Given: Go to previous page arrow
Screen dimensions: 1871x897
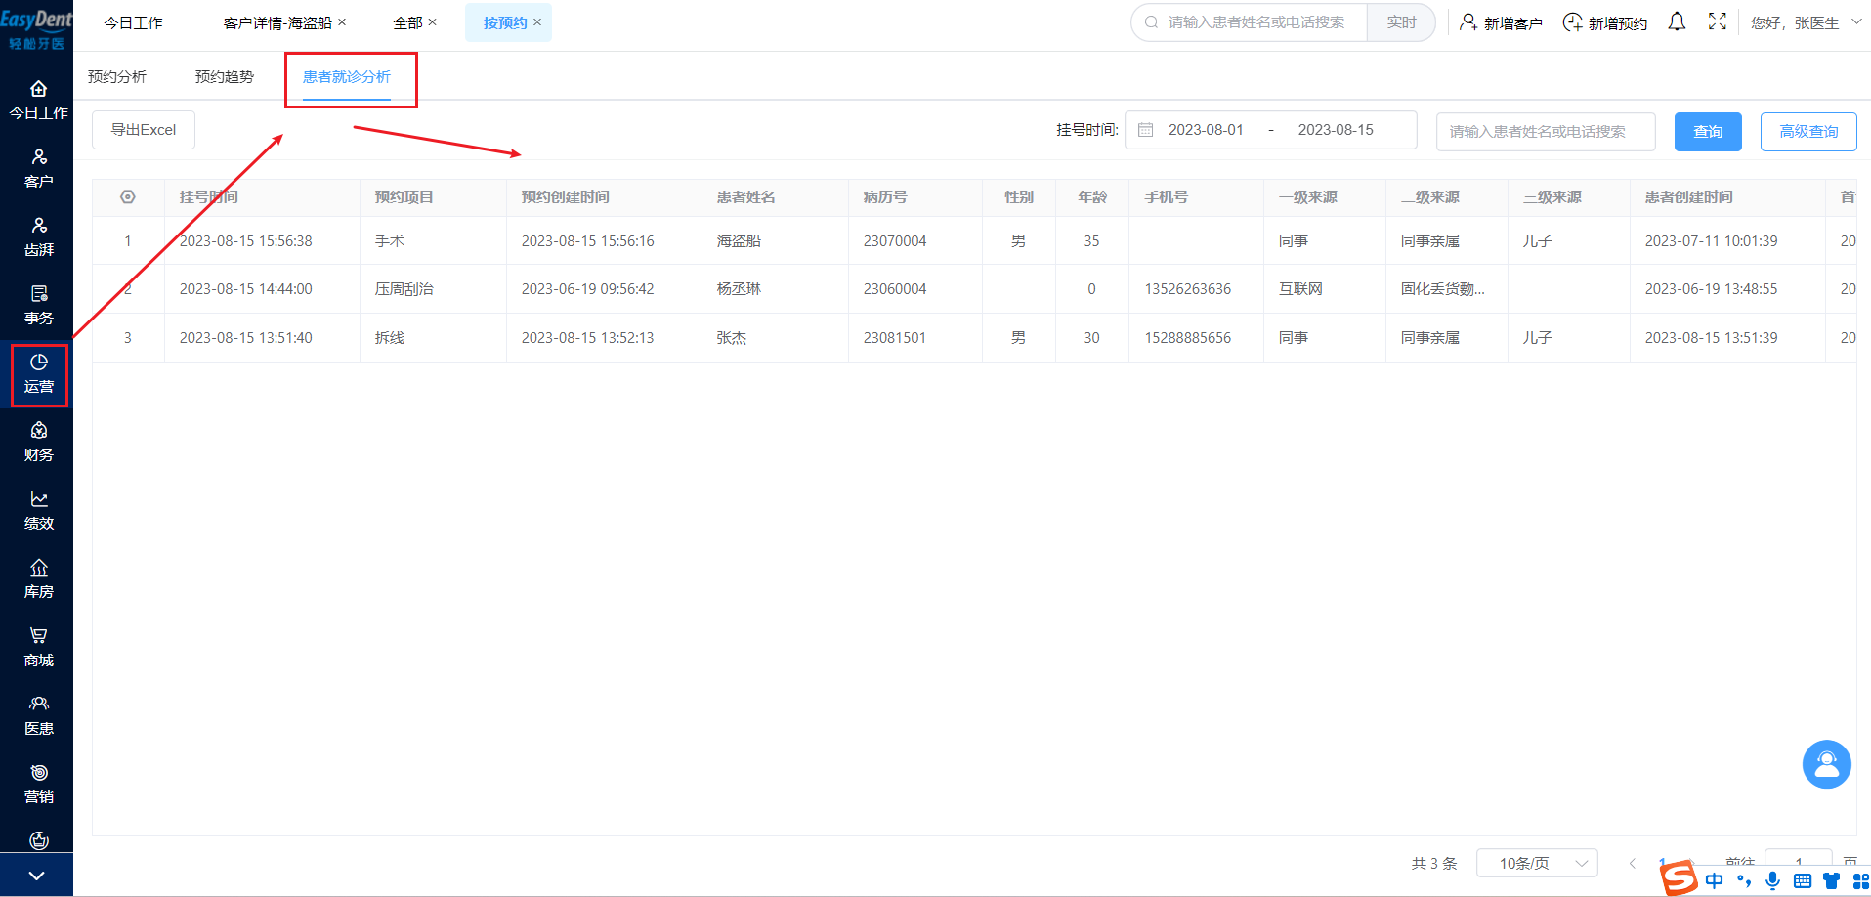Looking at the screenshot, I should [1632, 863].
